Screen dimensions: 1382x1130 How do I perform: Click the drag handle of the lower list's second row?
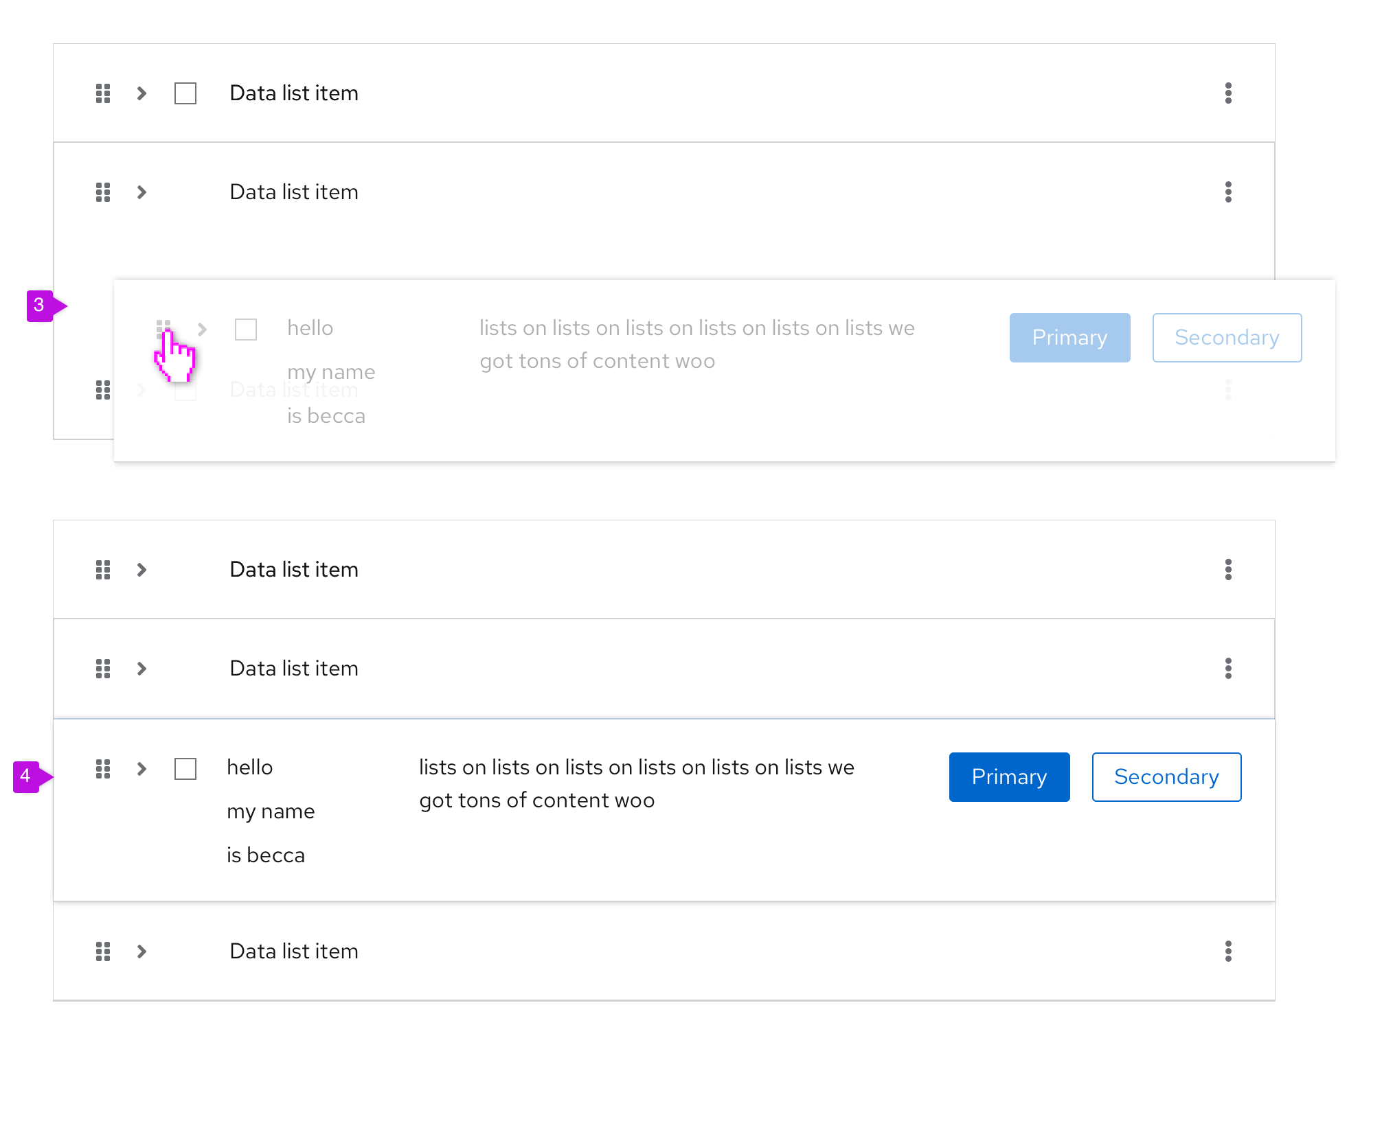(x=103, y=669)
